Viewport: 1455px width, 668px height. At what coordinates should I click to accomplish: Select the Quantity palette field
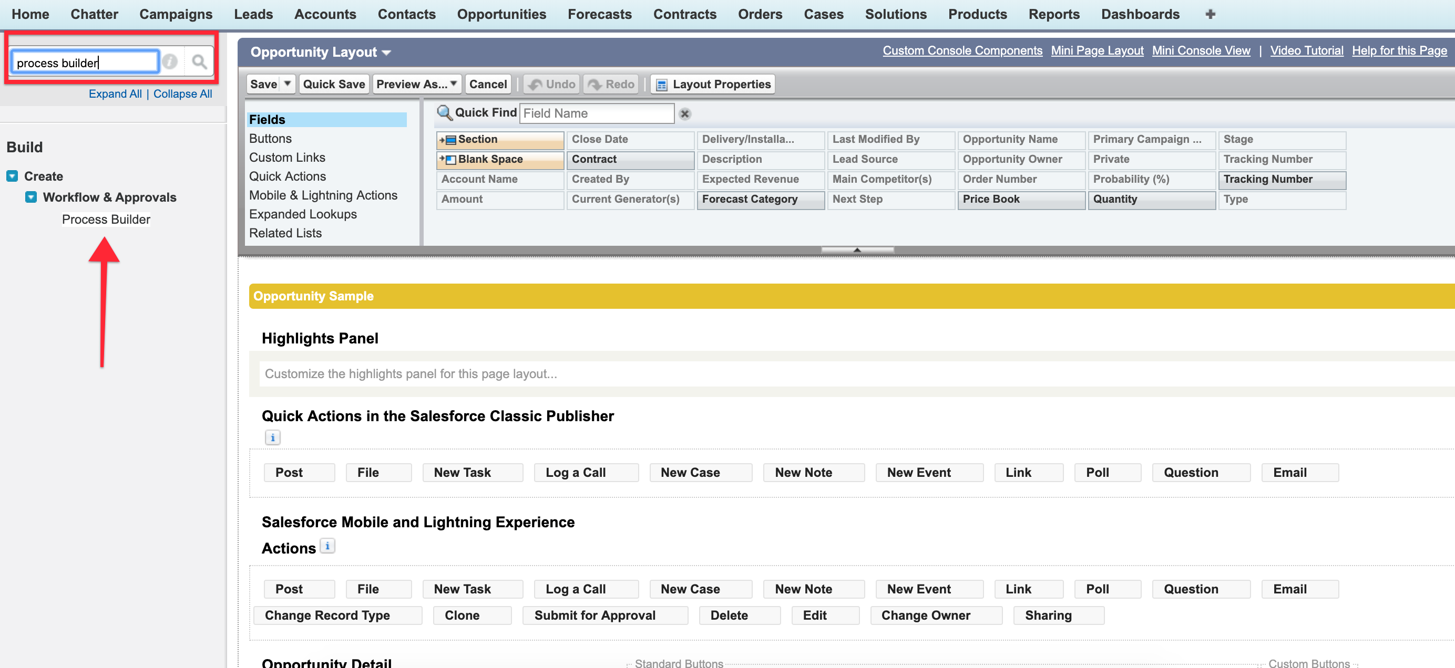click(1151, 199)
